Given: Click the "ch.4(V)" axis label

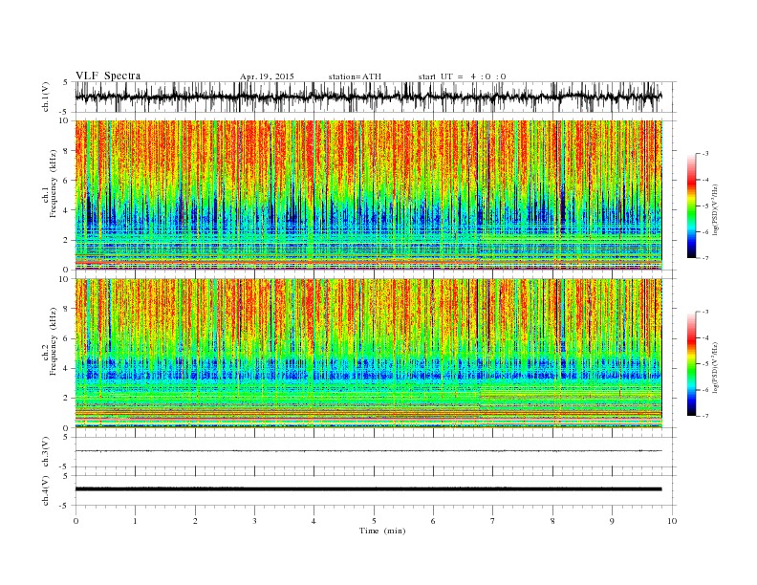Looking at the screenshot, I should click(x=46, y=490).
